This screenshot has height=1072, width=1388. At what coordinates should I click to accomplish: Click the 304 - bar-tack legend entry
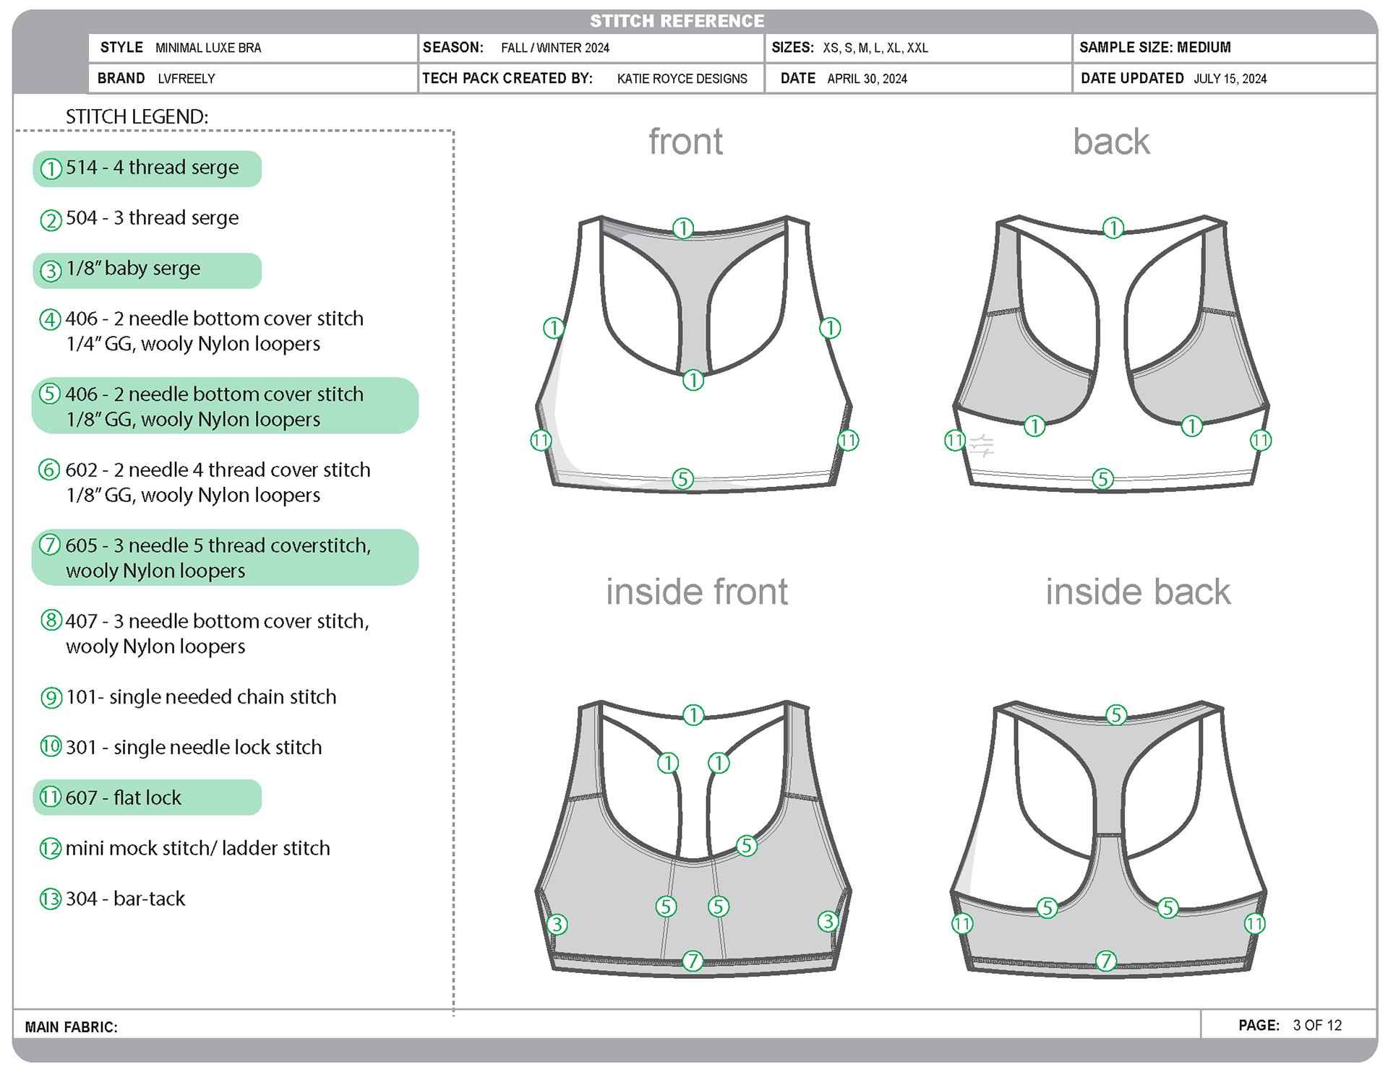click(125, 899)
